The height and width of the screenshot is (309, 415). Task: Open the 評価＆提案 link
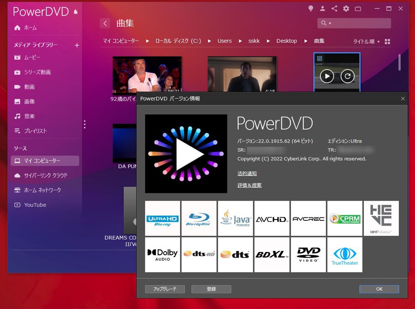click(x=249, y=185)
